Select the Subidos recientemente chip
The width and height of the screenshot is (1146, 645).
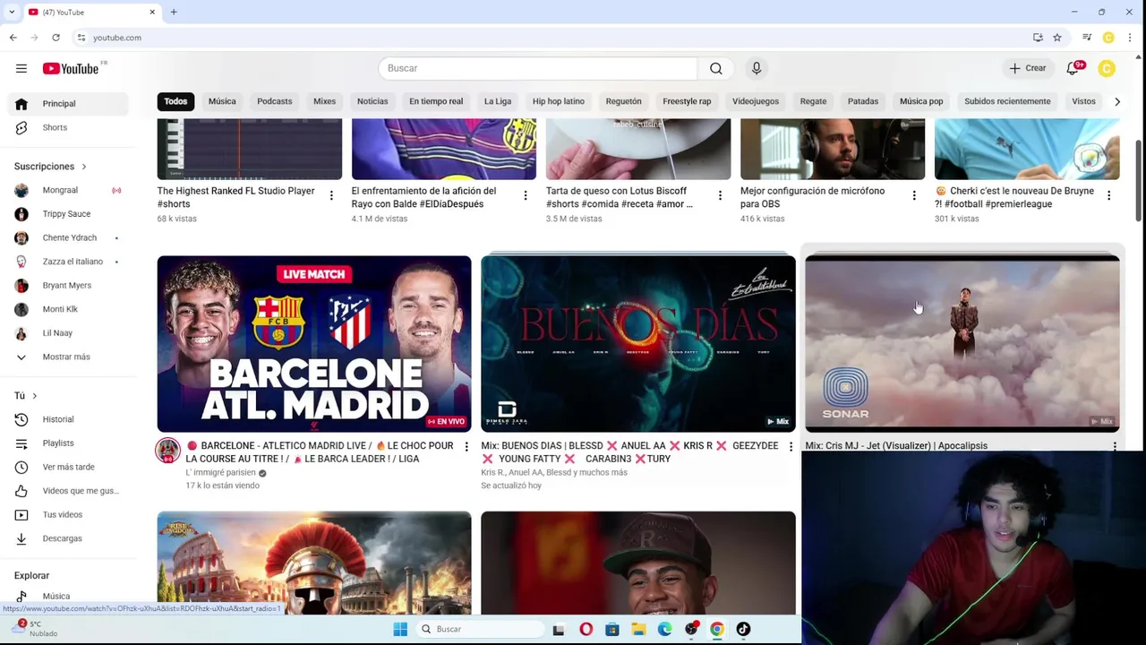(1007, 101)
